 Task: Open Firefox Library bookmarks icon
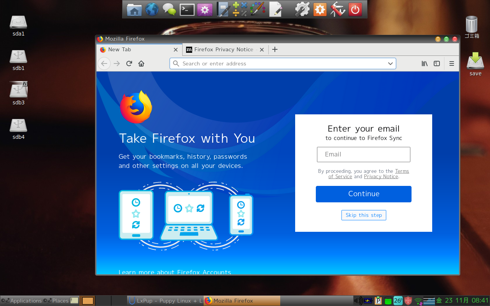click(425, 63)
